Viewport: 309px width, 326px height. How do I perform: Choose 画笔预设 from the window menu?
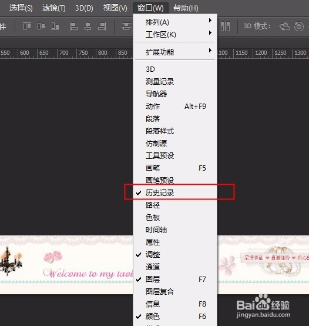click(x=175, y=180)
